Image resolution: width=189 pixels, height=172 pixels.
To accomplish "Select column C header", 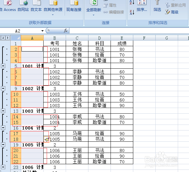I will (x=77, y=38).
